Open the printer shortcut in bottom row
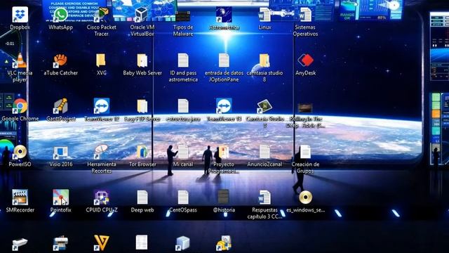449x253 pixels. pyautogui.click(x=60, y=243)
